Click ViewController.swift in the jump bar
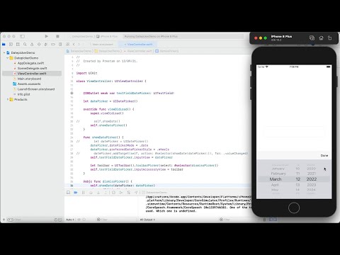Viewport: 340px width, 255px height. (x=140, y=51)
